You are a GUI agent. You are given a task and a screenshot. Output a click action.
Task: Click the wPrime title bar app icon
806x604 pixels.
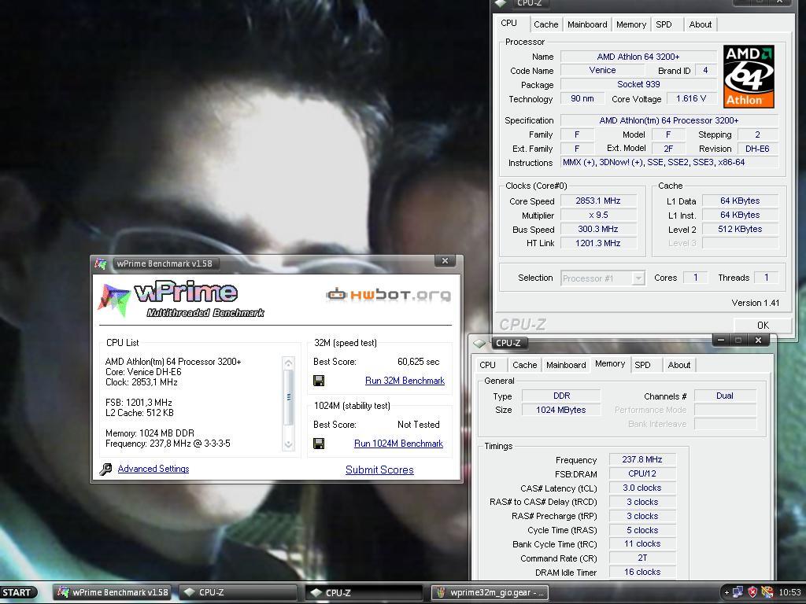101,263
